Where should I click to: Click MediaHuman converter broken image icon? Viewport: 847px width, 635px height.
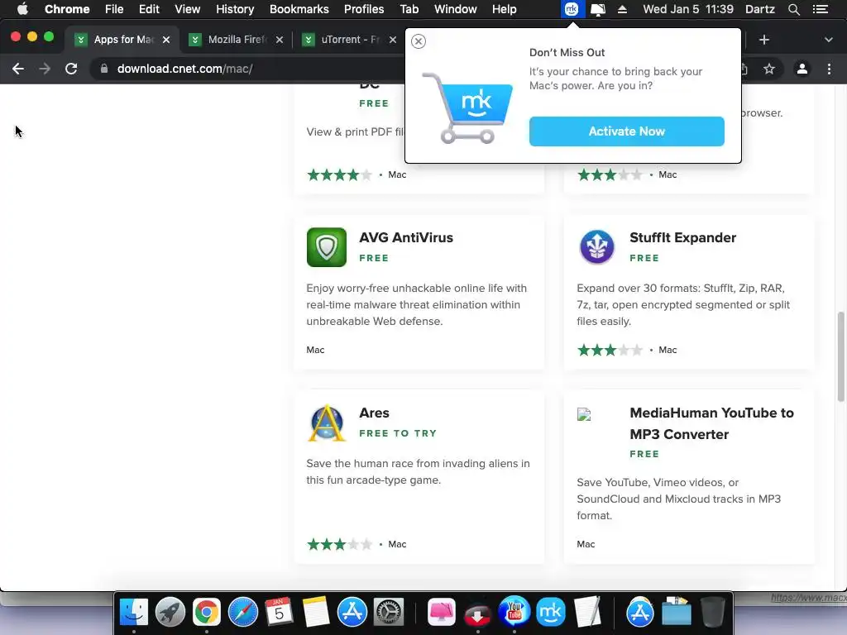tap(584, 414)
